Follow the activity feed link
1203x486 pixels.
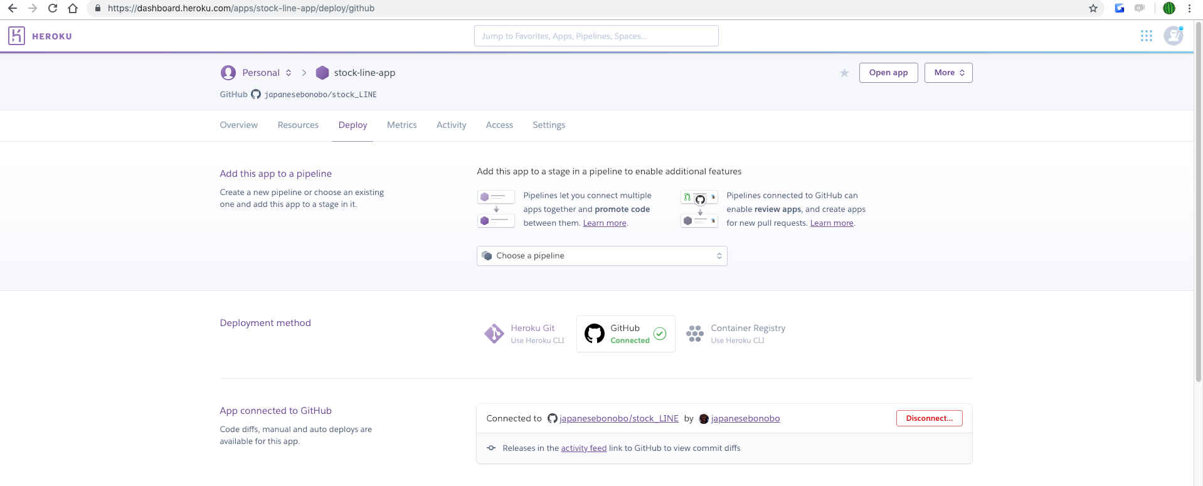pyautogui.click(x=583, y=448)
